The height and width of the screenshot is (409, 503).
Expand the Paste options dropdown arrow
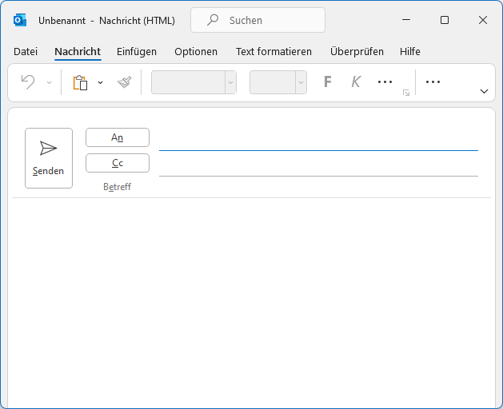(100, 82)
